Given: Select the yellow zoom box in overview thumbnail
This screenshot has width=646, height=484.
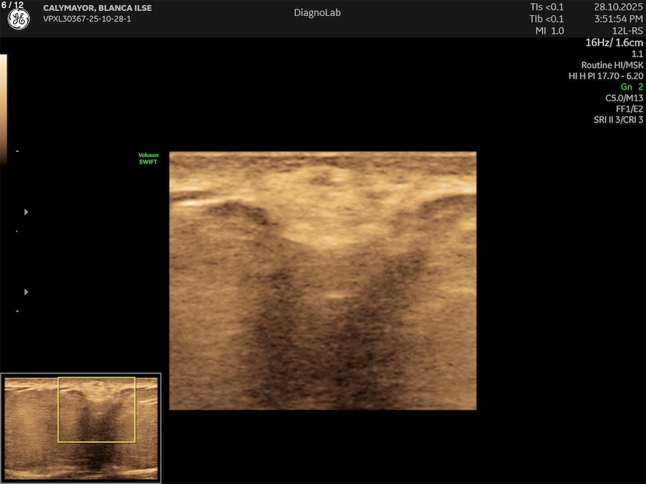Looking at the screenshot, I should [97, 410].
